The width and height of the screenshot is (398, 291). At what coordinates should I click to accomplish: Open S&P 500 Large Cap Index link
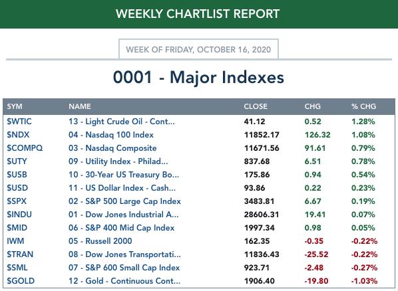[x=124, y=201]
